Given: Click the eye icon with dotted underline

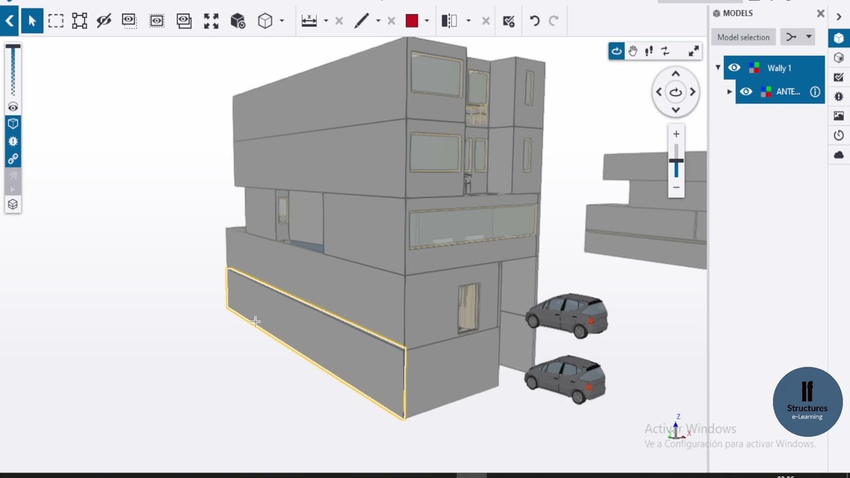Looking at the screenshot, I should 129,21.
